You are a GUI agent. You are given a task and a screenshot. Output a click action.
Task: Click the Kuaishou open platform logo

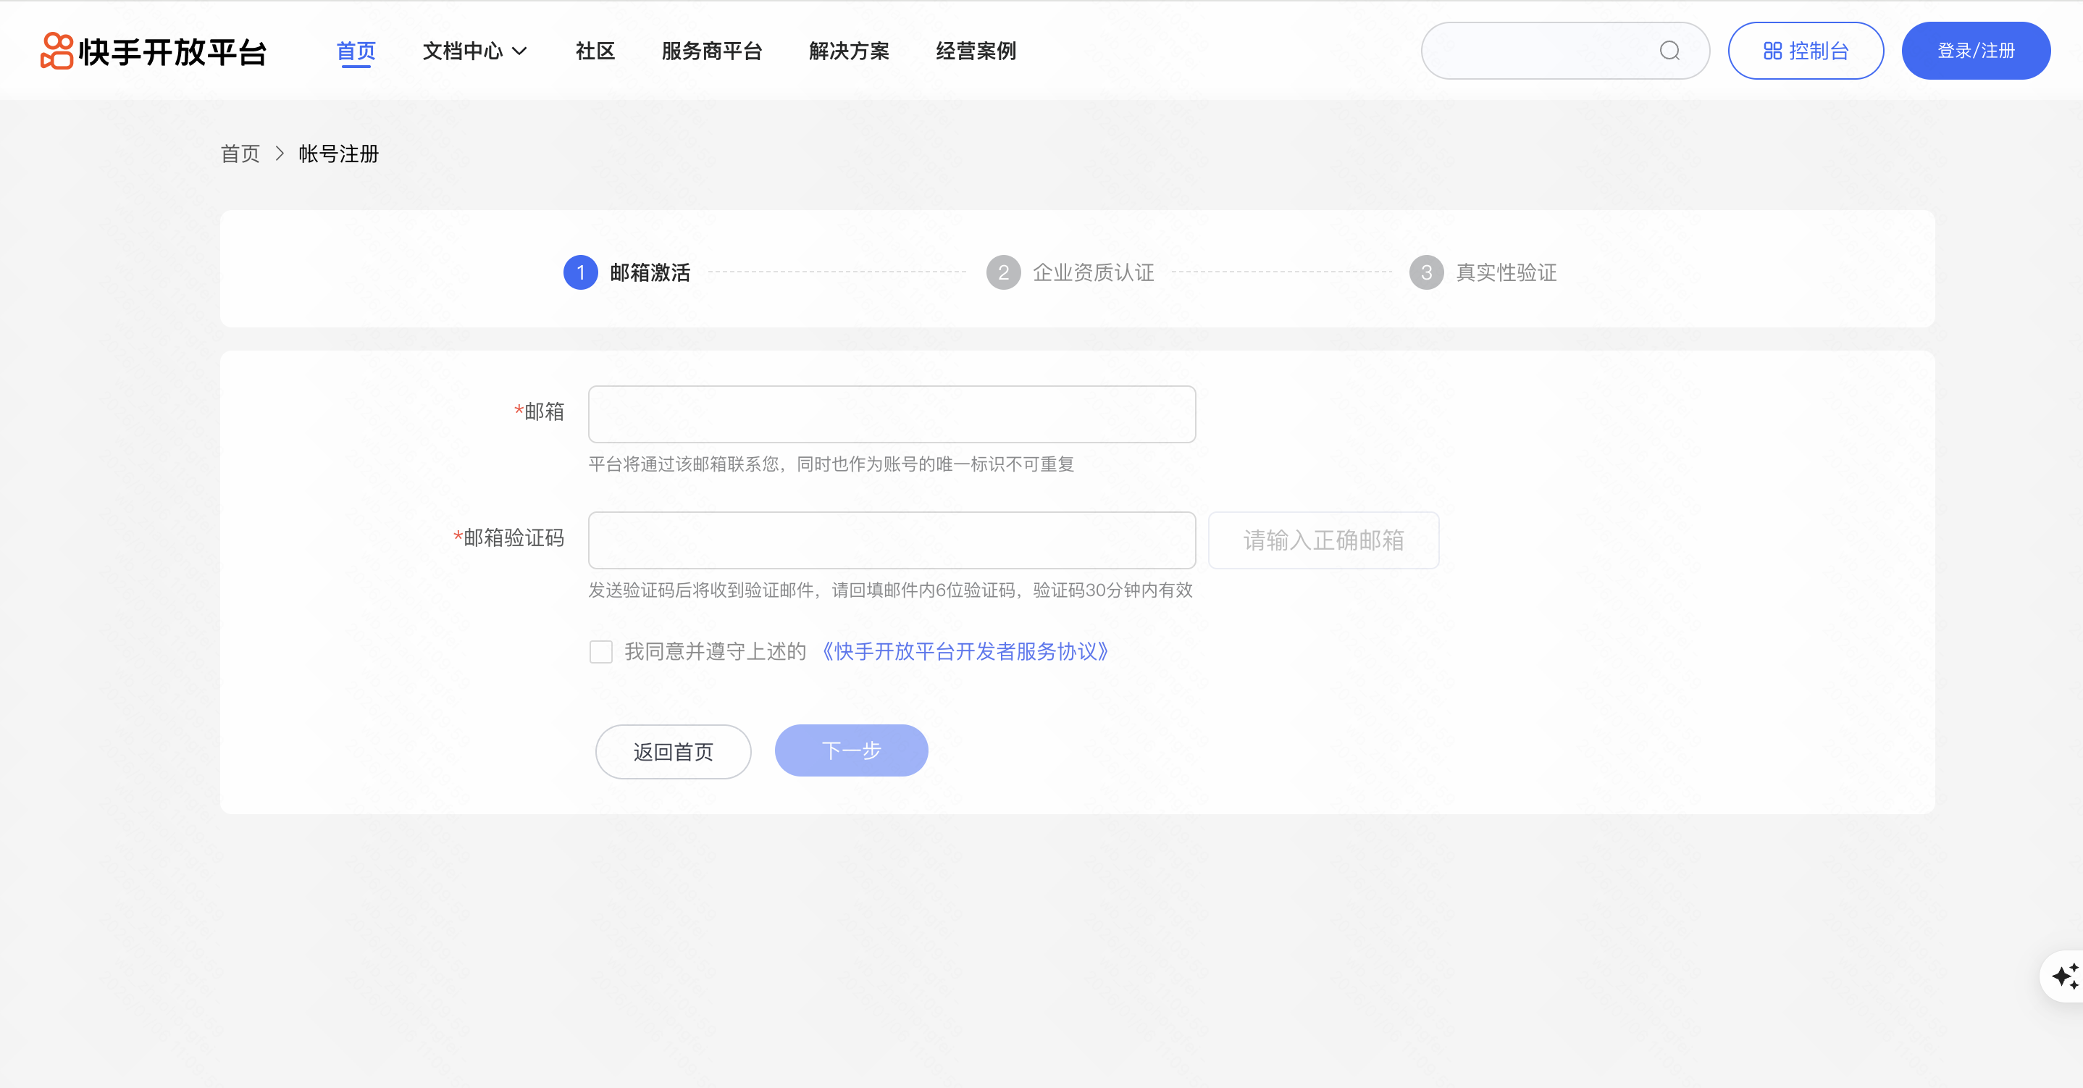coord(154,51)
